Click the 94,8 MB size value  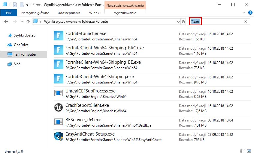click(200, 82)
